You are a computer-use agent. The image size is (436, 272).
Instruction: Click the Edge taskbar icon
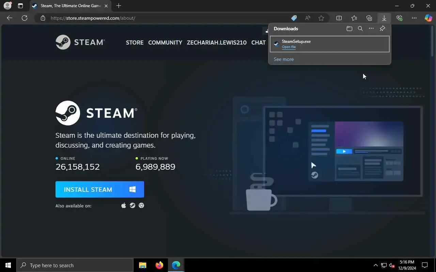[176, 265]
